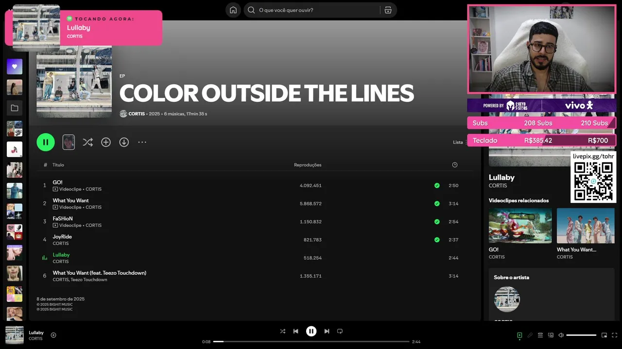This screenshot has height=349, width=622.
Task: Seek in the song progress bar
Action: coord(311,342)
